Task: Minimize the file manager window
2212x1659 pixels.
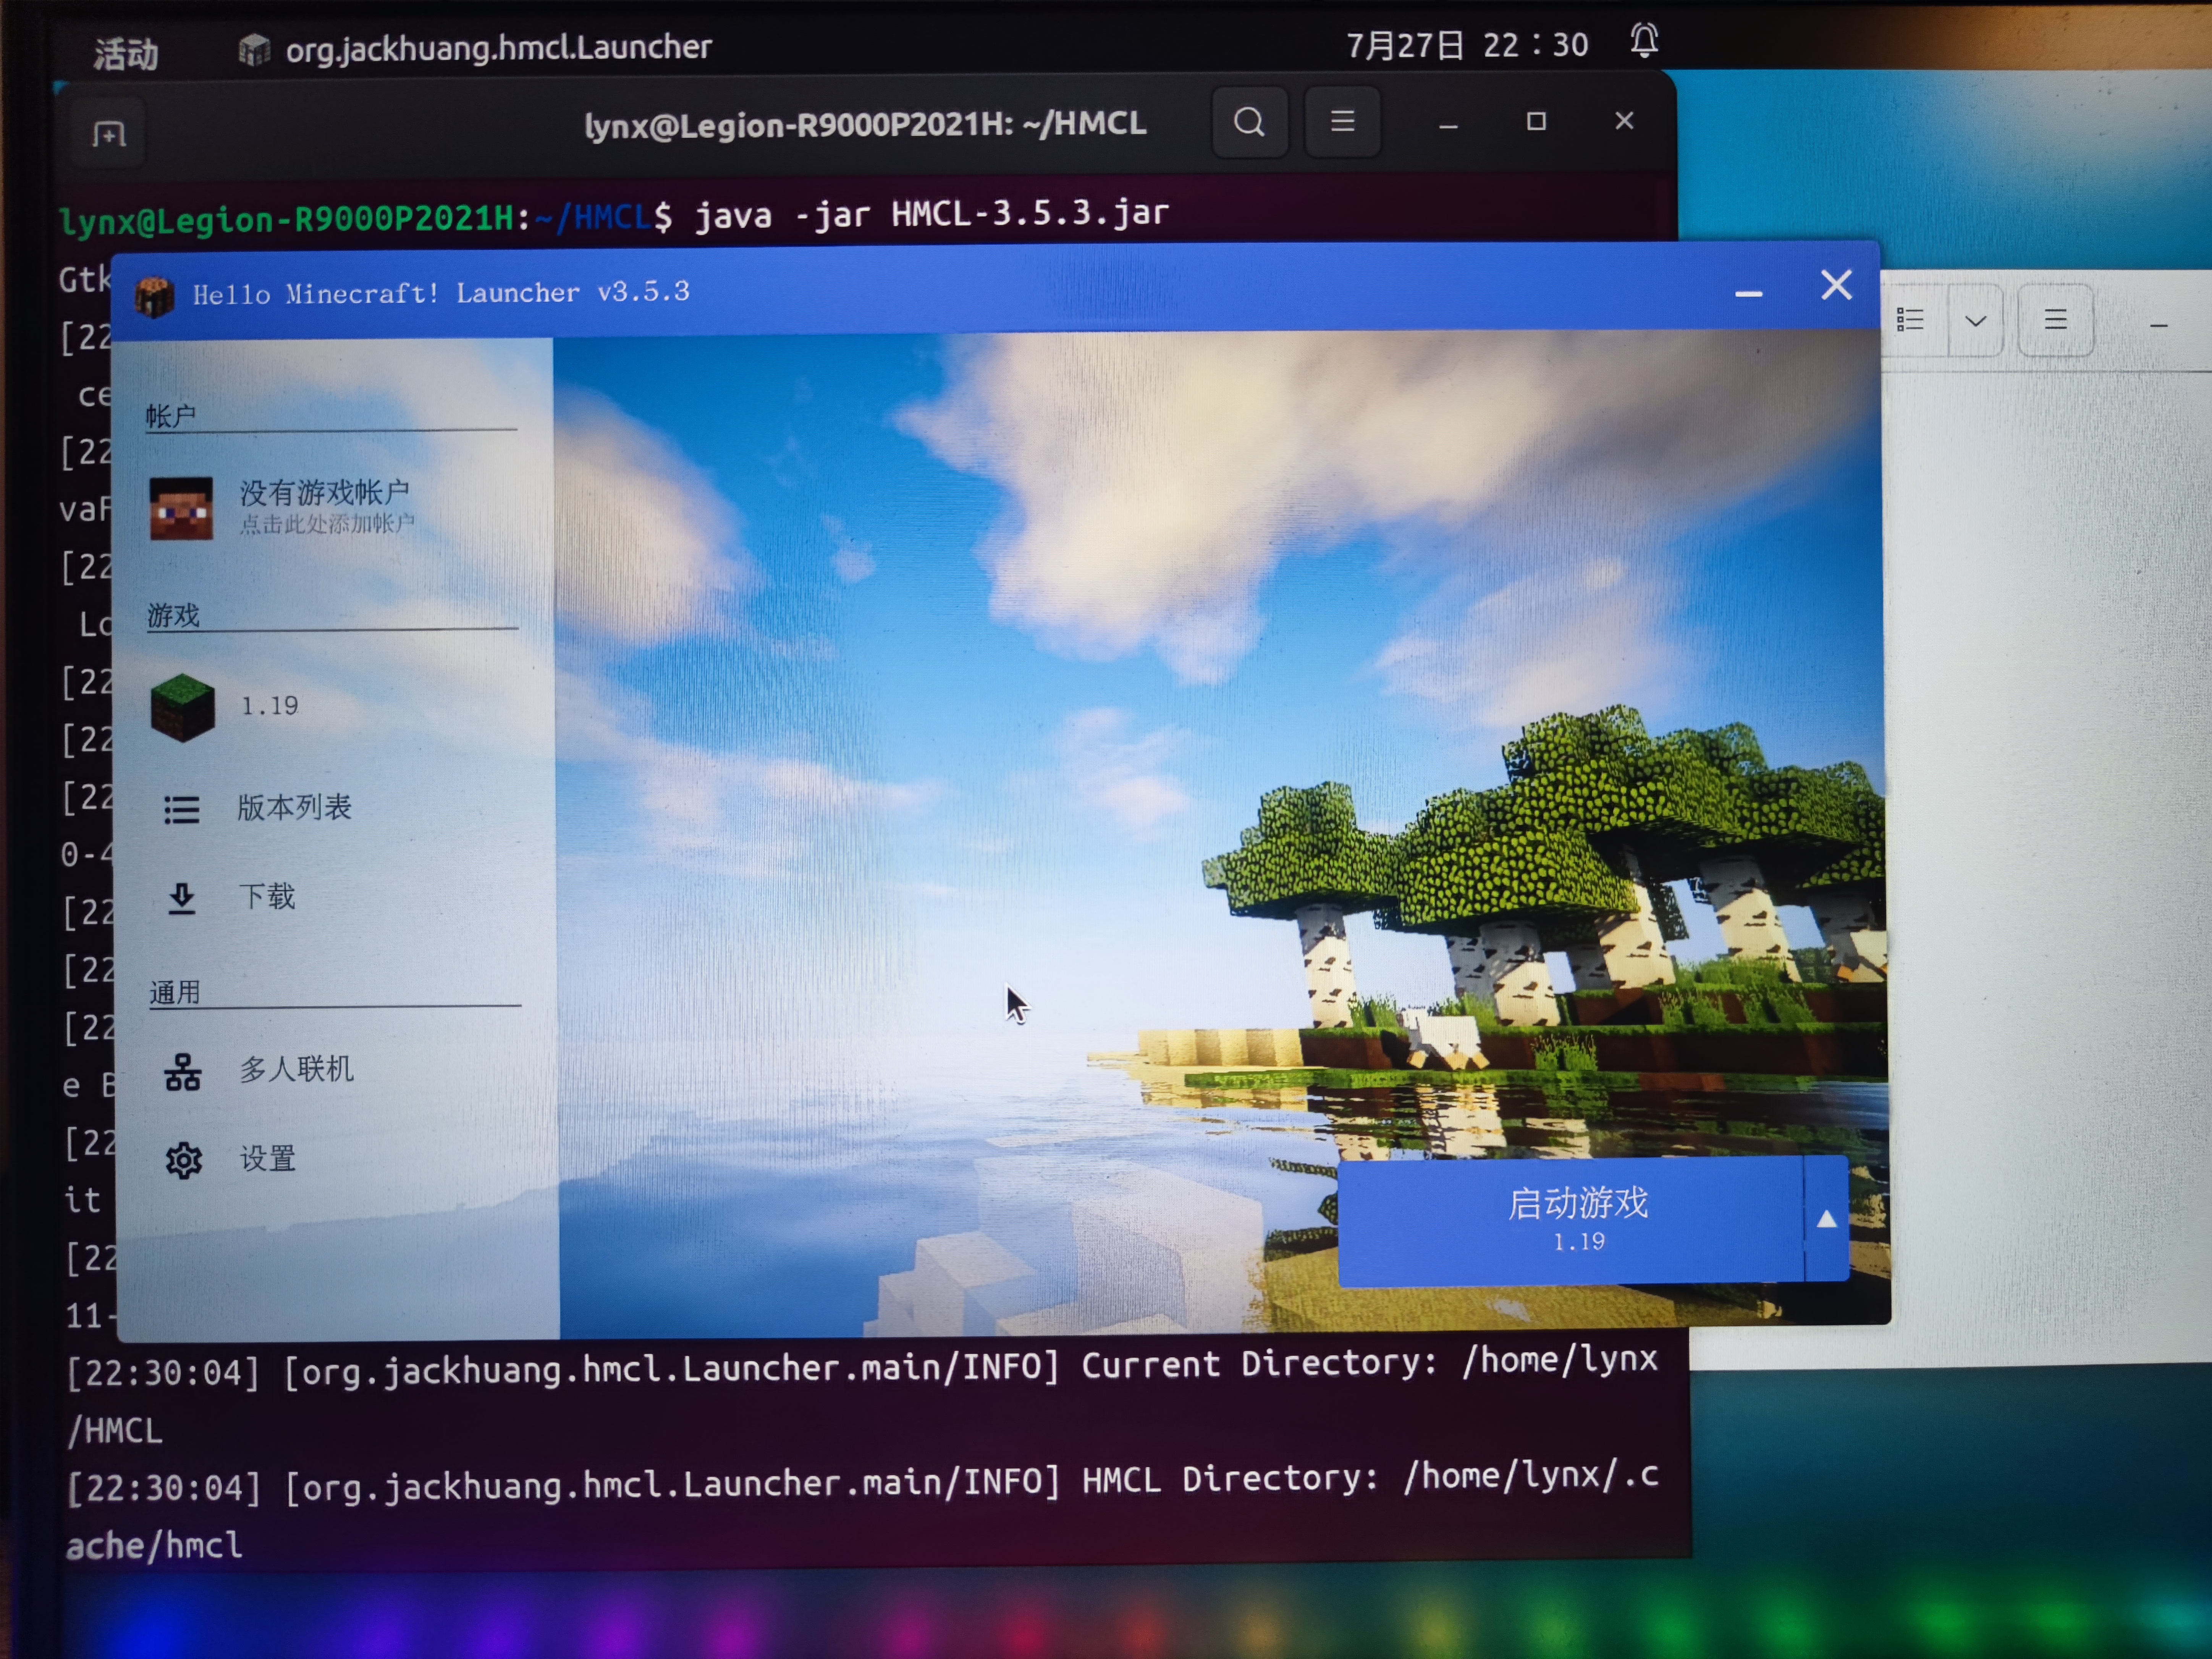Action: click(2158, 325)
